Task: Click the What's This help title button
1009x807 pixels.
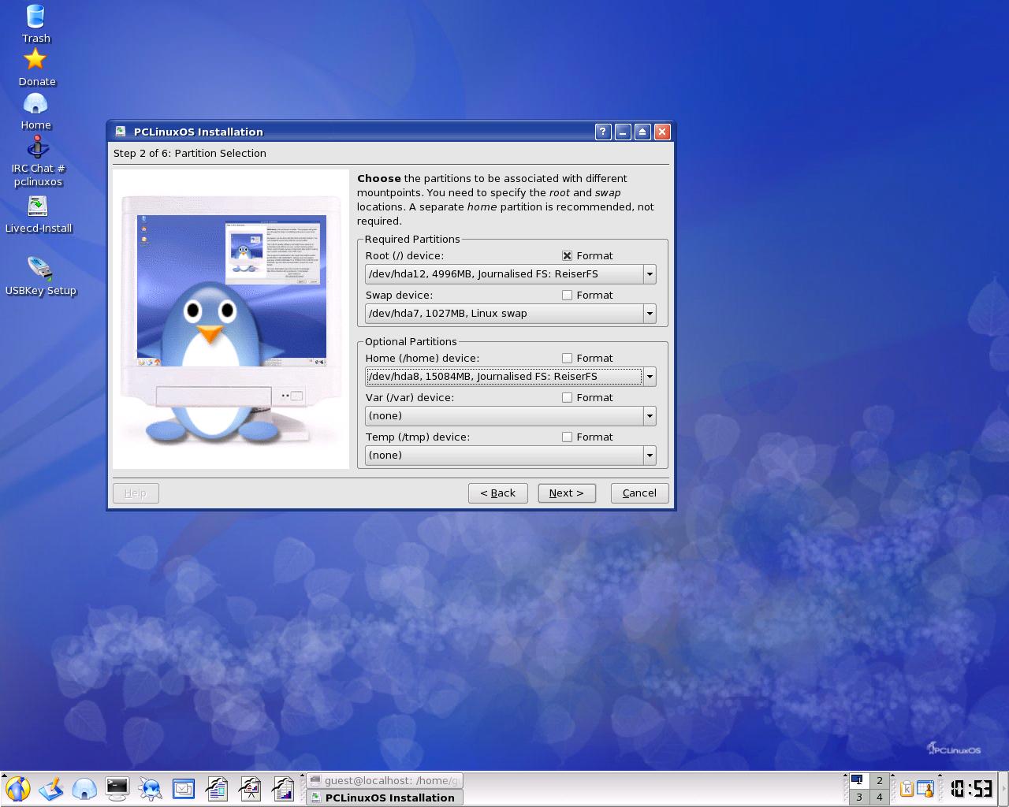Action: 602,132
